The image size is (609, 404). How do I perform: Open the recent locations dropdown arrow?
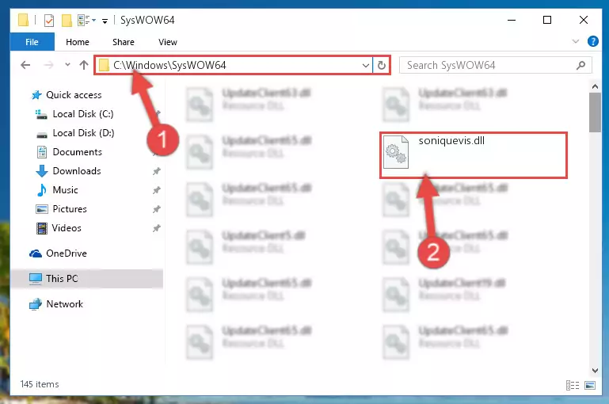(67, 65)
